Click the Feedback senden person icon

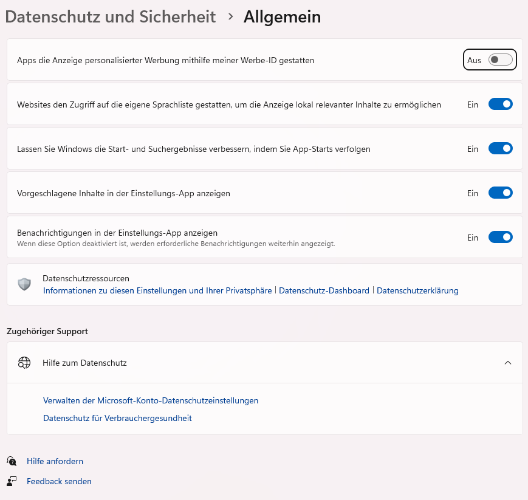(x=12, y=481)
